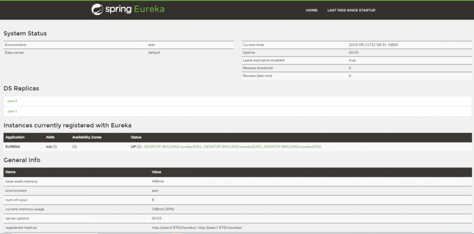This screenshot has width=474, height=234.
Task: Select the 498mb memory value
Action: point(158,181)
